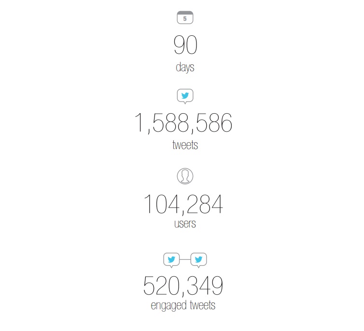The width and height of the screenshot is (364, 331).
Task: Click the digit 1 starting 1,588,586
Action: 139,122
